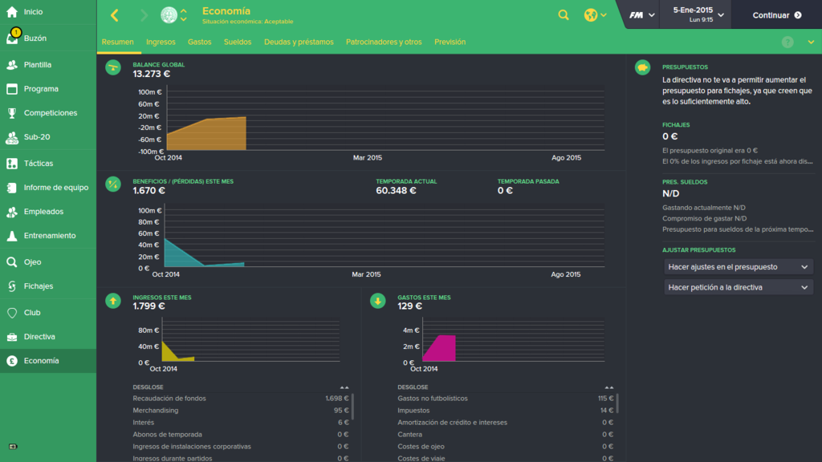Open 'Hacer ajustes en el presupuesto' dropdown
Screen dimensions: 822x462
click(x=739, y=267)
